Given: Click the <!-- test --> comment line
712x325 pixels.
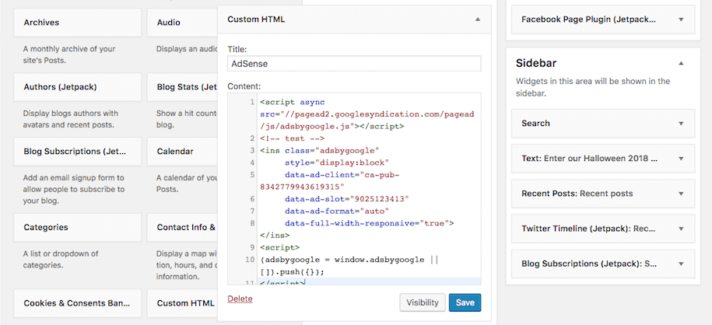Looking at the screenshot, I should click(x=292, y=138).
